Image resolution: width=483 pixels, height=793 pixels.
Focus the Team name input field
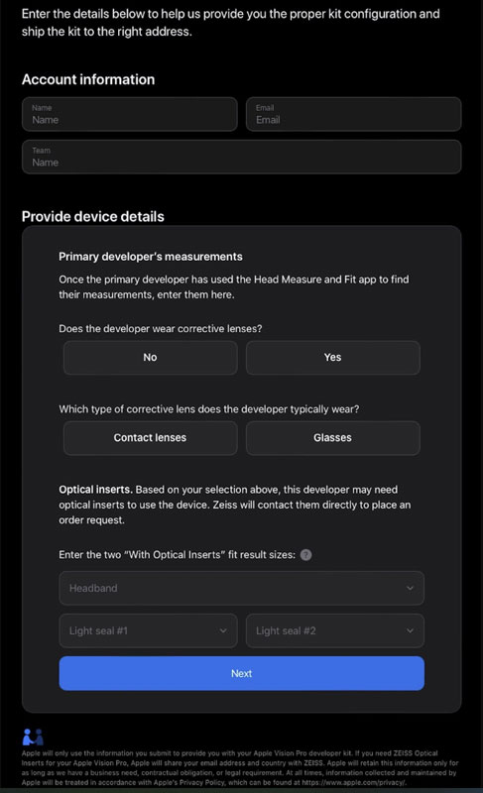242,157
